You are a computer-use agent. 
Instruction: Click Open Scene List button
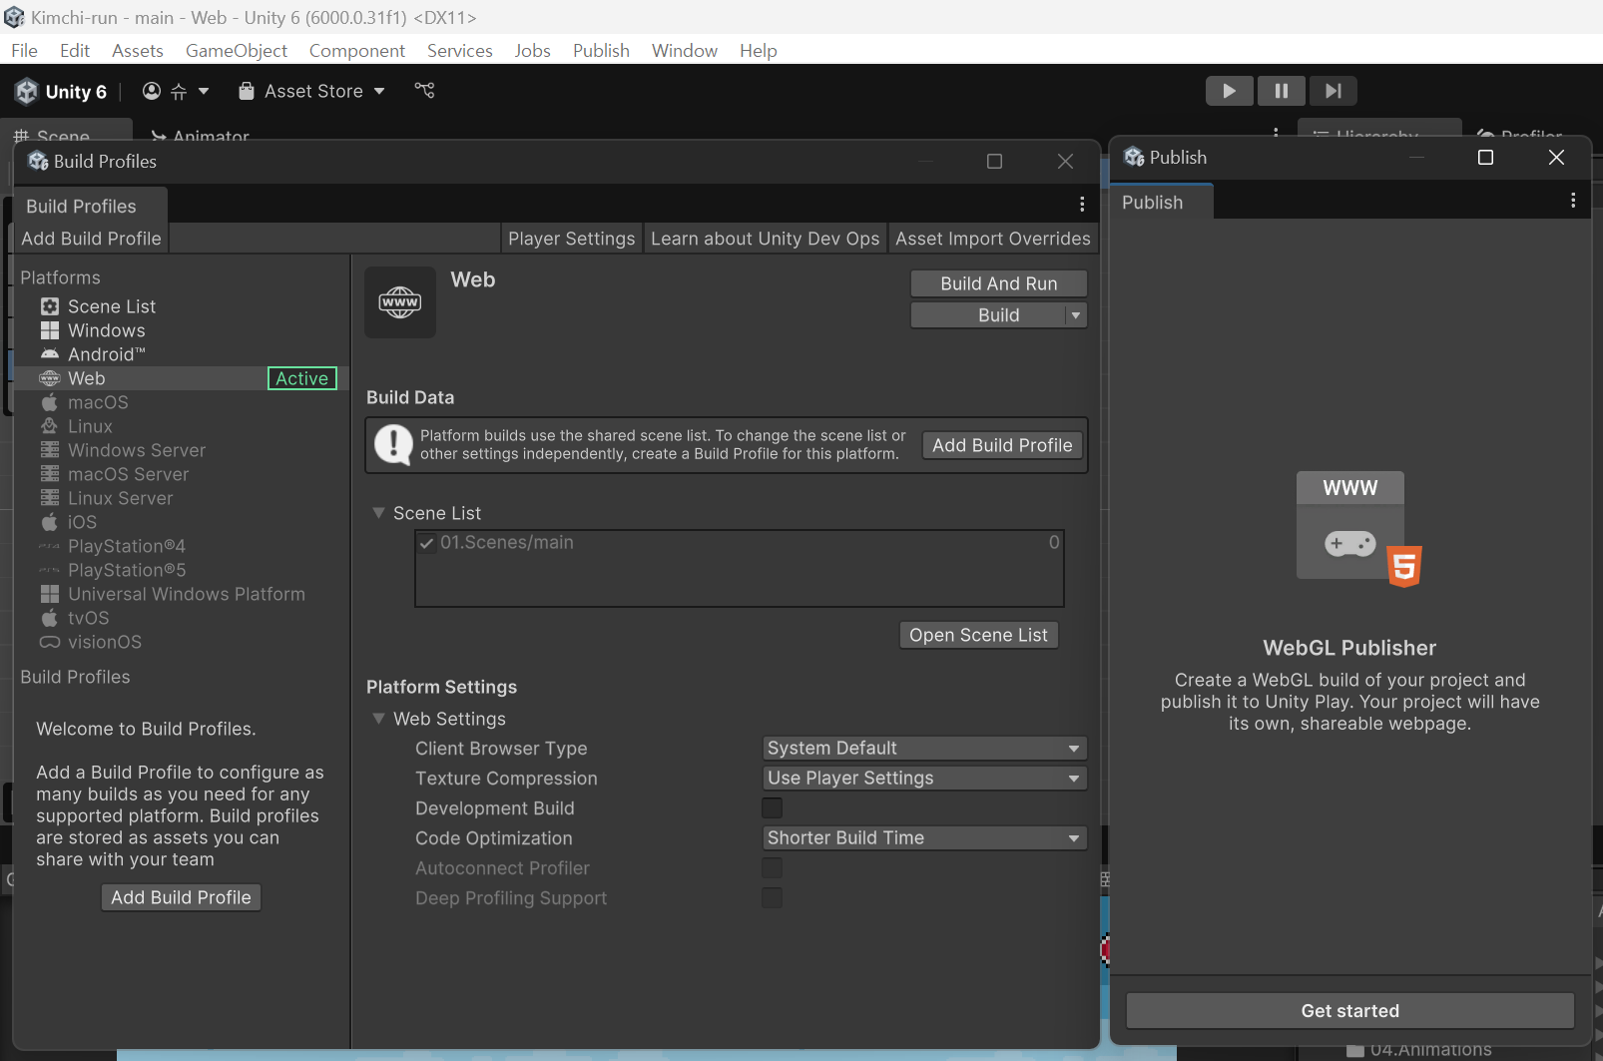[979, 636]
